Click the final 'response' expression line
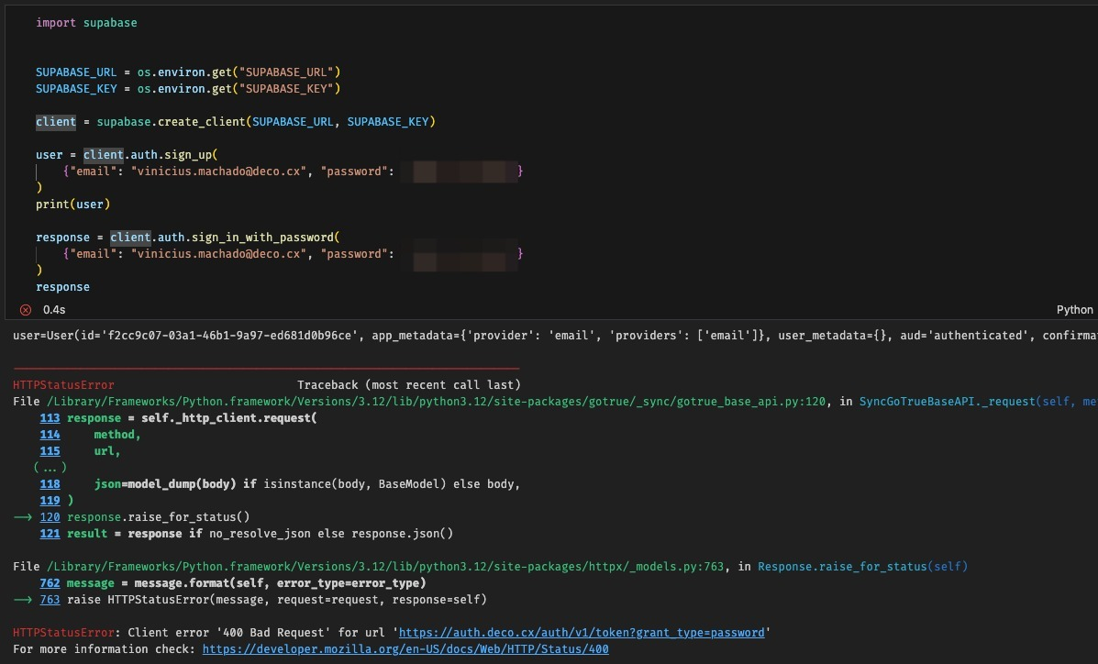1098x664 pixels. point(62,287)
